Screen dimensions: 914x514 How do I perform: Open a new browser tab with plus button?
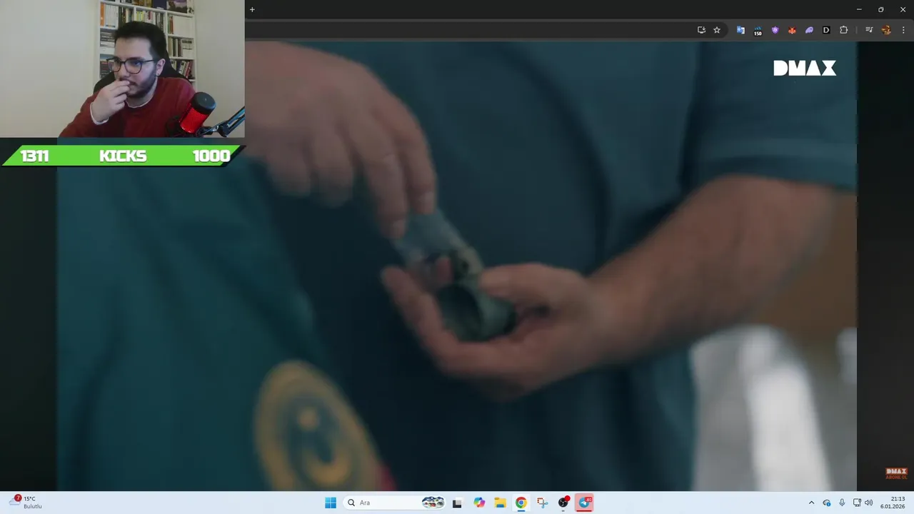pos(252,9)
